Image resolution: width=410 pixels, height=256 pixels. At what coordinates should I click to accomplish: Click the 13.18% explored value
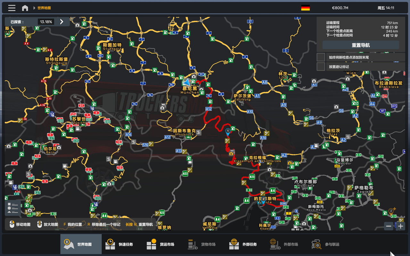(46, 22)
